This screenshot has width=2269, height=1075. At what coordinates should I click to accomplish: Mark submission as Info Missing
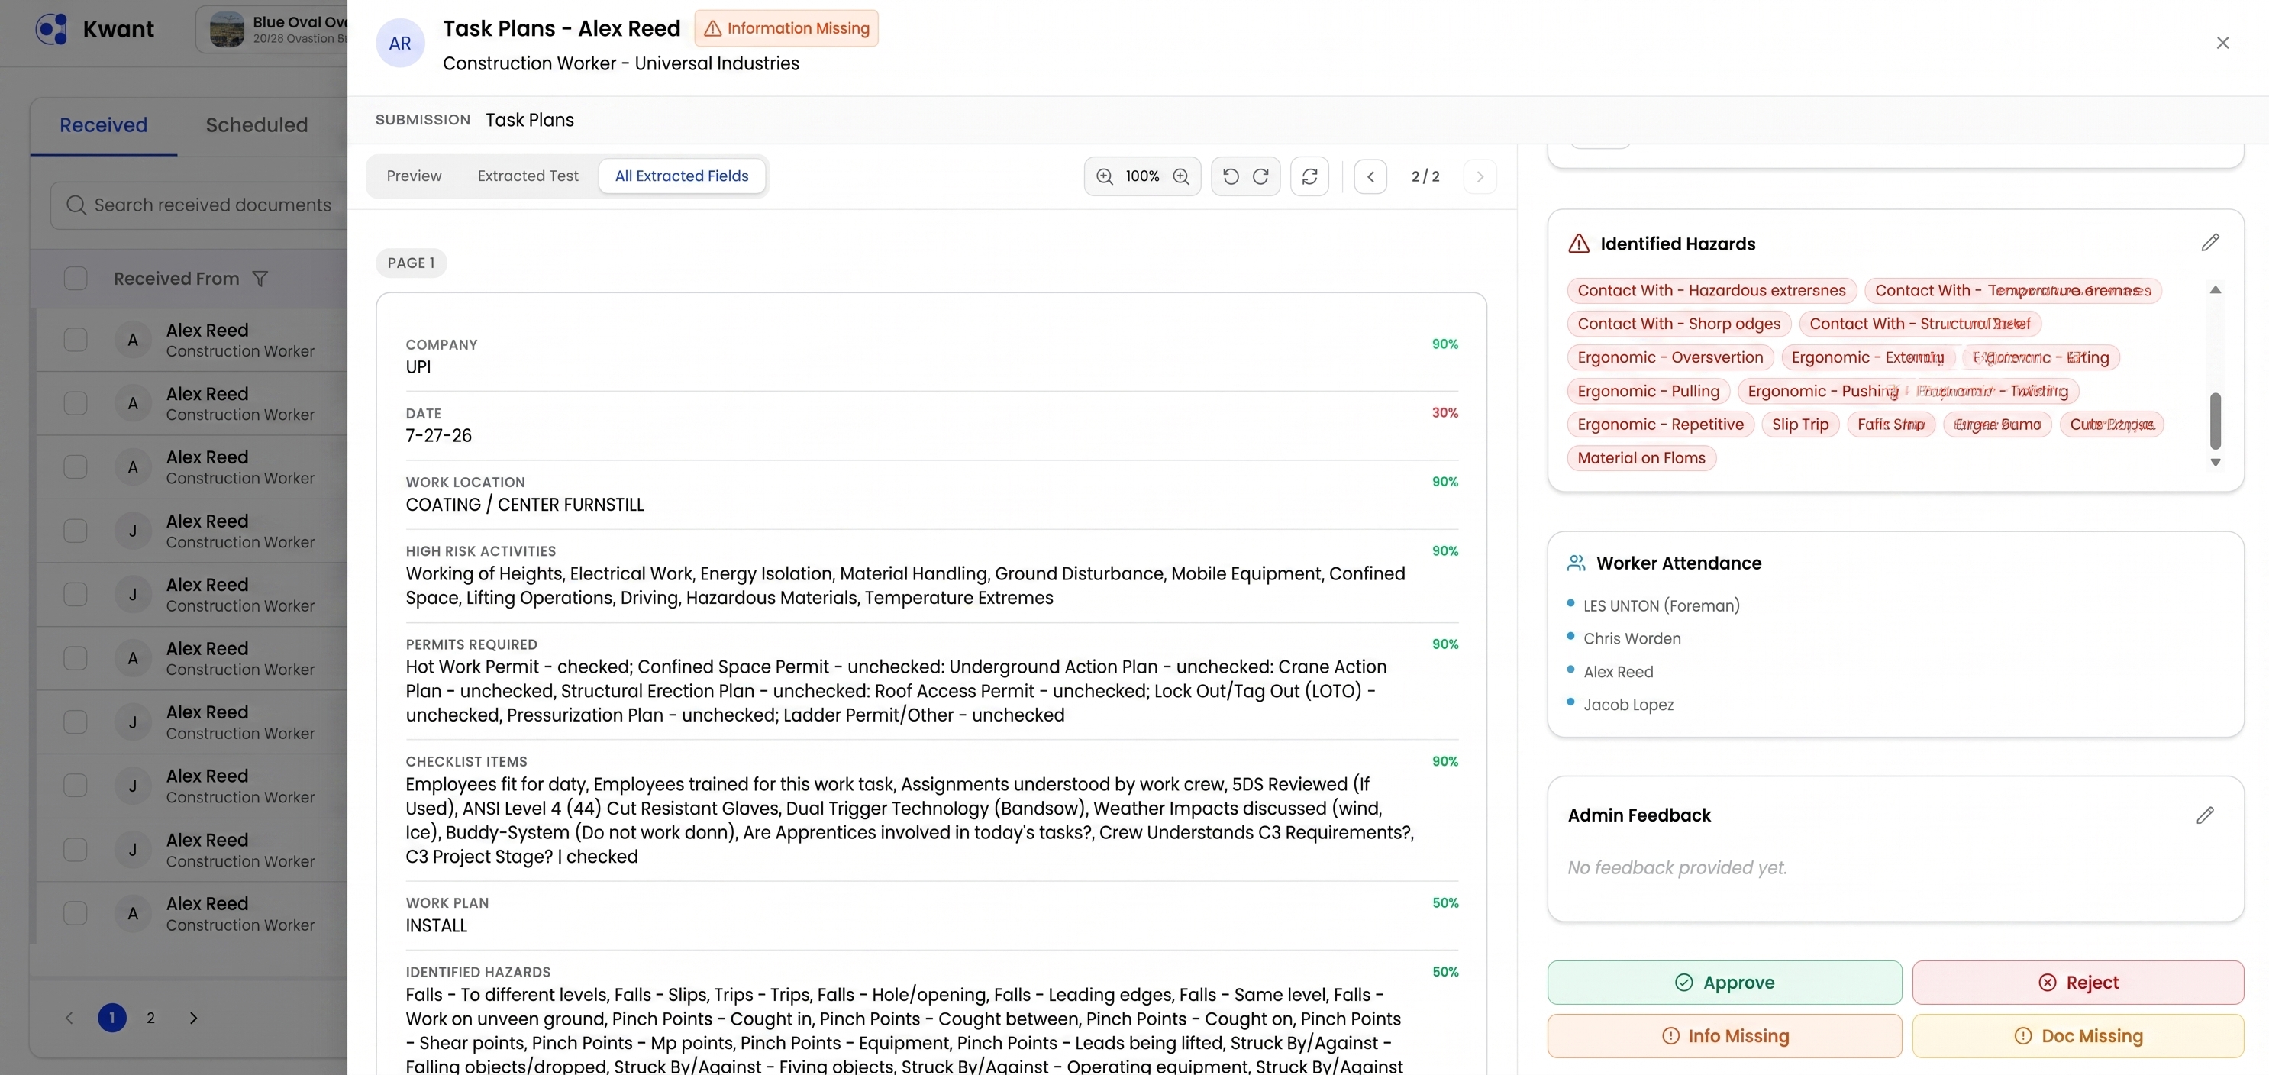point(1725,1036)
